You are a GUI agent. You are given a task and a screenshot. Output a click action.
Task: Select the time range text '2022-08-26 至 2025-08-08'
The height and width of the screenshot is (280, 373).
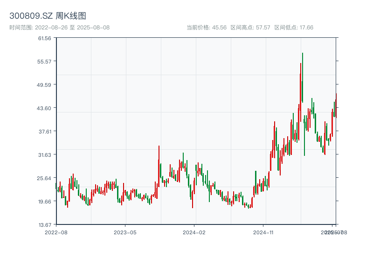(x=72, y=28)
